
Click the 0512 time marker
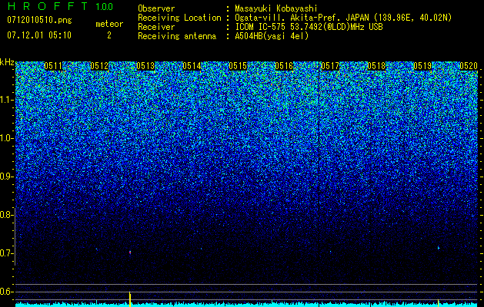[99, 66]
